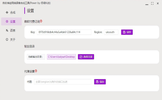Click the waveform icon next to 合成

pos(7,13)
